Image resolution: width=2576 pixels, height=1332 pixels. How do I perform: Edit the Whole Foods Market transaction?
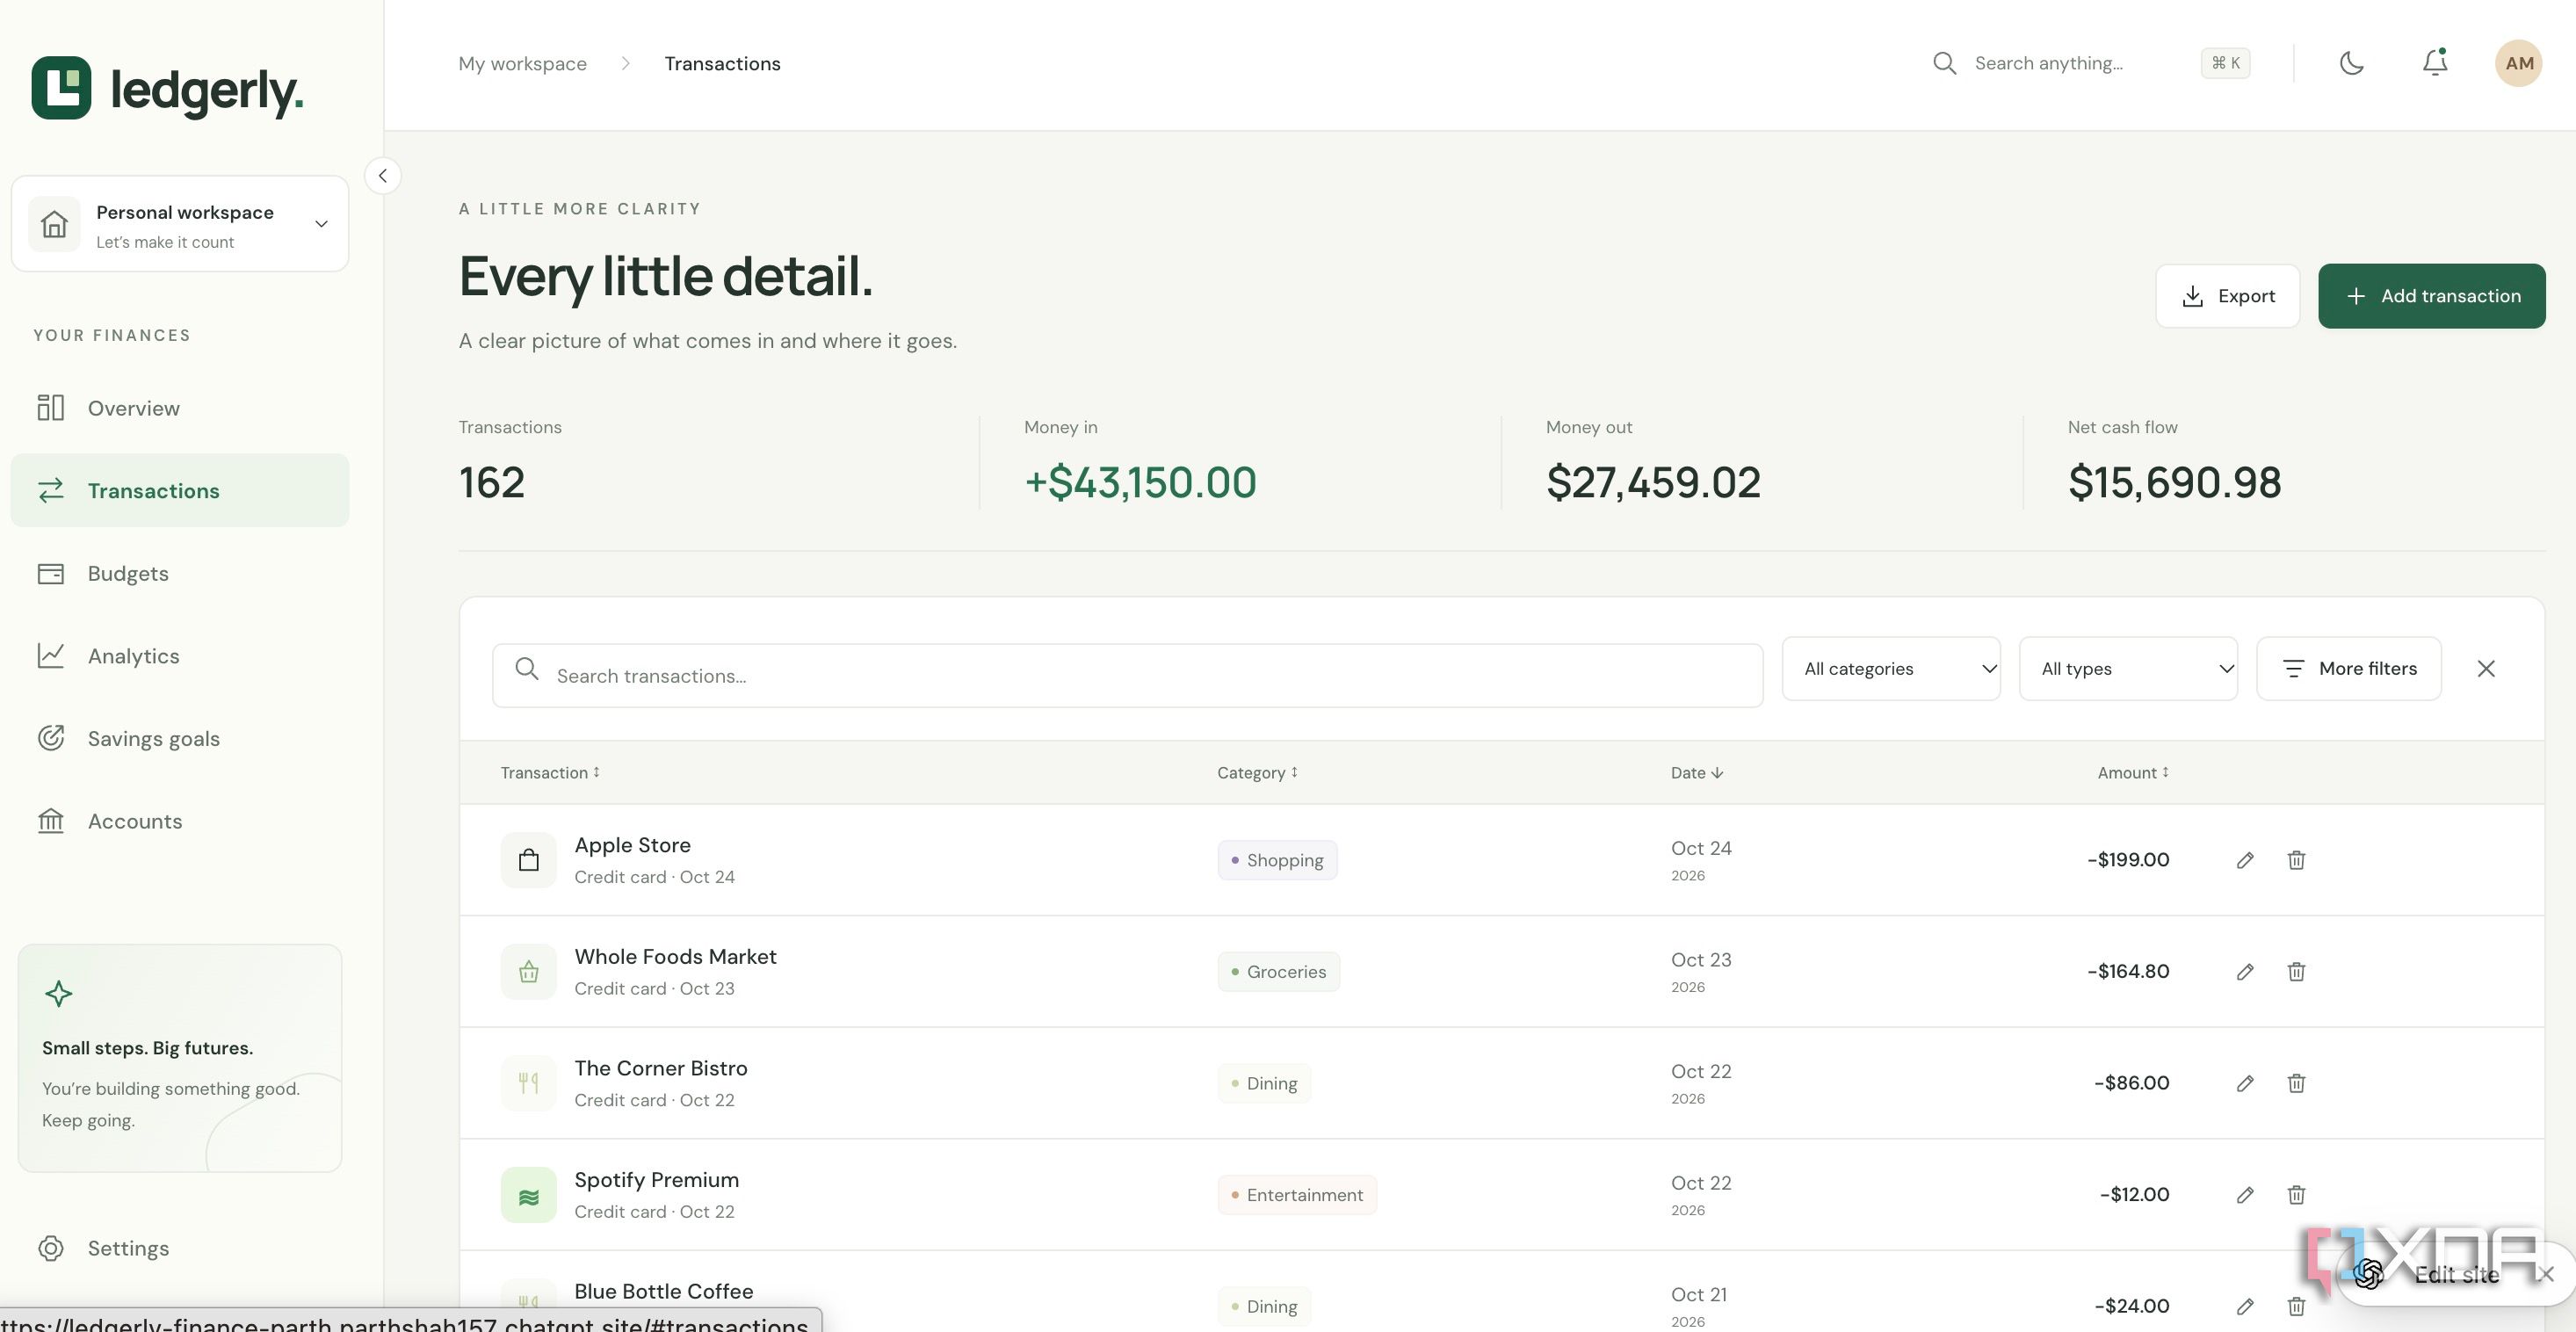[2245, 972]
